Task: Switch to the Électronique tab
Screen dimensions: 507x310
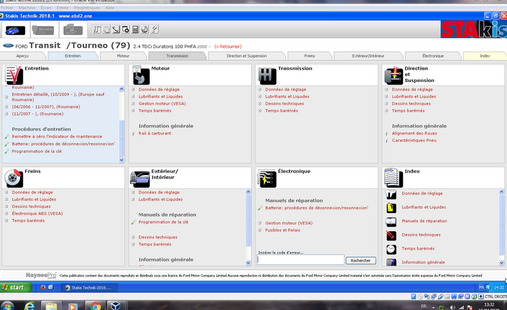Action: (x=433, y=56)
